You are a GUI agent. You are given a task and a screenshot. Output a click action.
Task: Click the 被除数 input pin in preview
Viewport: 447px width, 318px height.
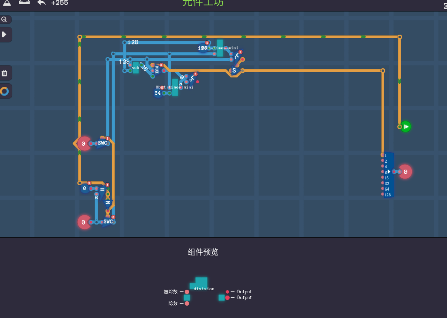[187, 292]
